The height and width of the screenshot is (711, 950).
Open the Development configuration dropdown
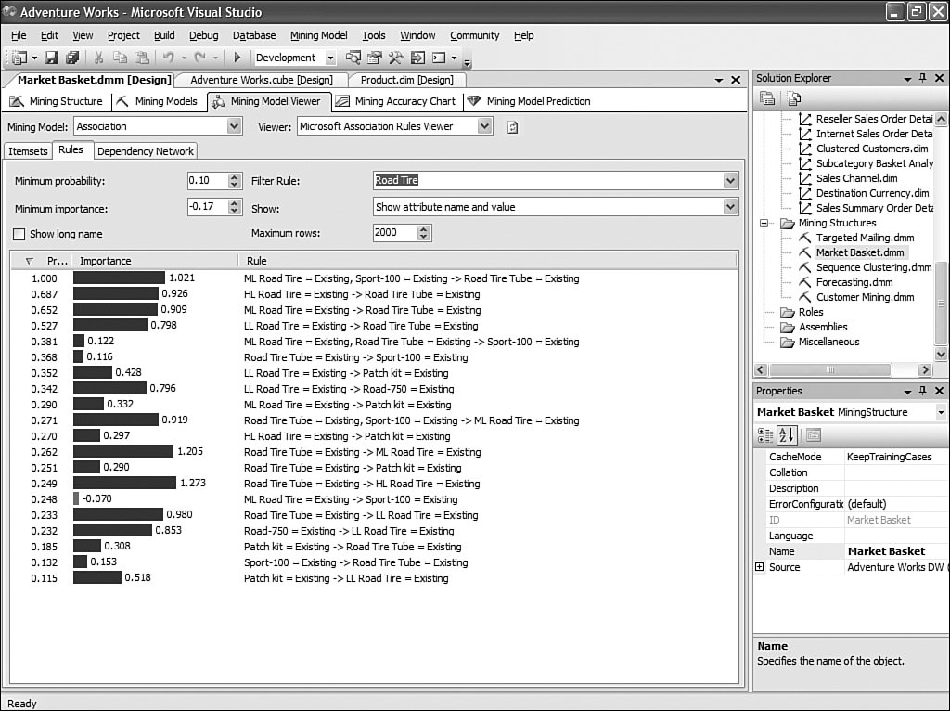[x=330, y=58]
